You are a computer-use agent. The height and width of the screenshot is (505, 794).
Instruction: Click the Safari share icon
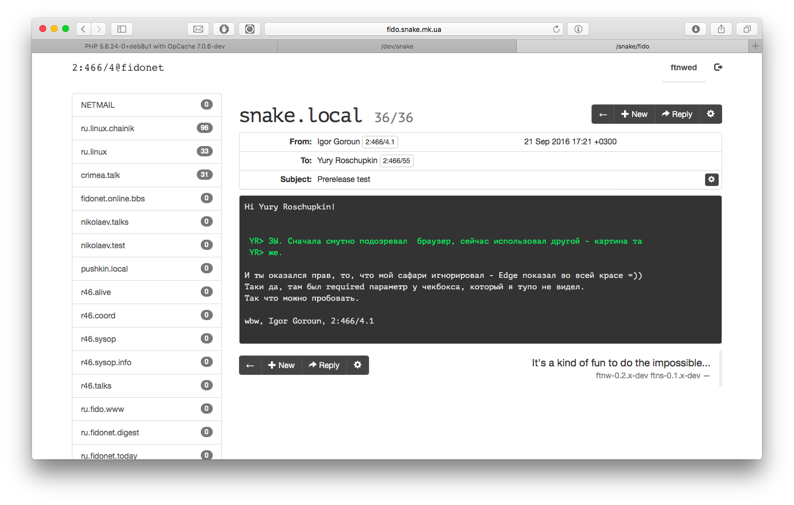721,29
